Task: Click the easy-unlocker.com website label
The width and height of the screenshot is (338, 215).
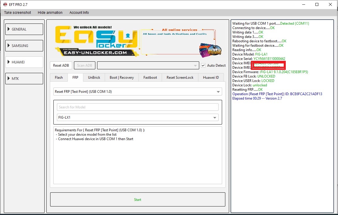Action: pos(95,53)
